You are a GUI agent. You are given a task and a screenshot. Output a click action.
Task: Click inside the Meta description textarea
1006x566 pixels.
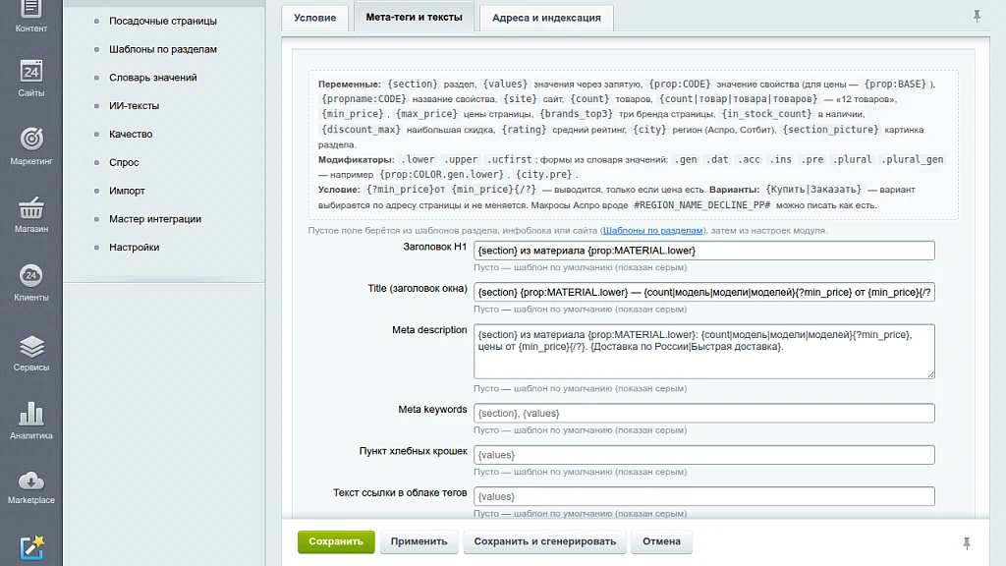(x=703, y=351)
